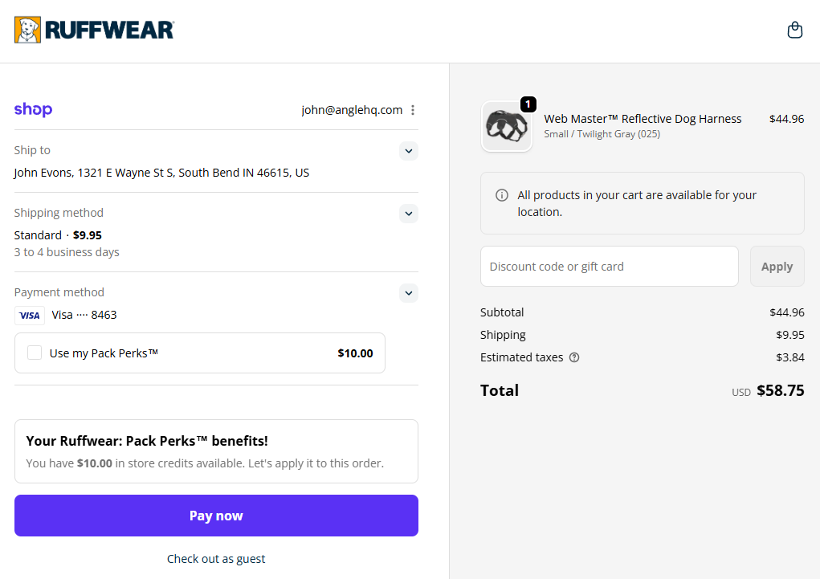Expand the Shipping method section
Image resolution: width=820 pixels, height=579 pixels.
(x=409, y=214)
